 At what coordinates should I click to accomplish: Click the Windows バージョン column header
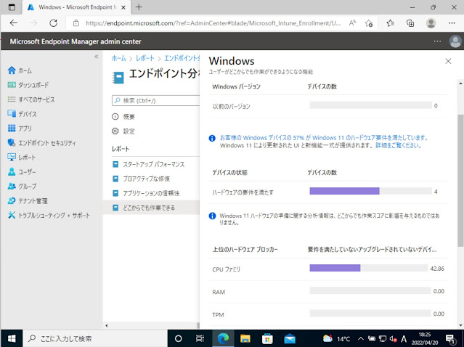[x=237, y=86]
